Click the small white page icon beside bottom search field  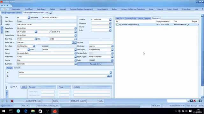pos(188,101)
